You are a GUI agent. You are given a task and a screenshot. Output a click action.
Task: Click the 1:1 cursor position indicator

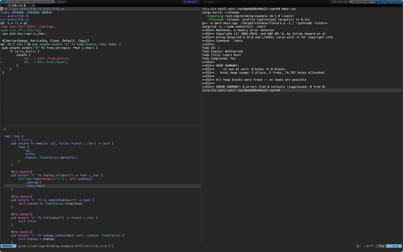[395, 246]
